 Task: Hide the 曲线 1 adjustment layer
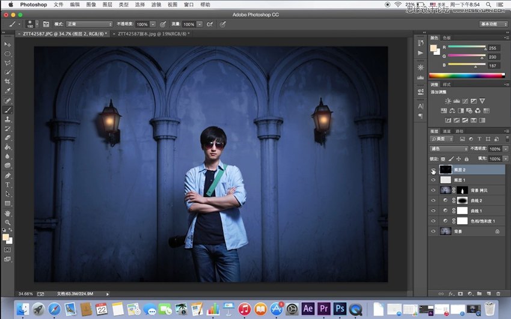pyautogui.click(x=433, y=211)
